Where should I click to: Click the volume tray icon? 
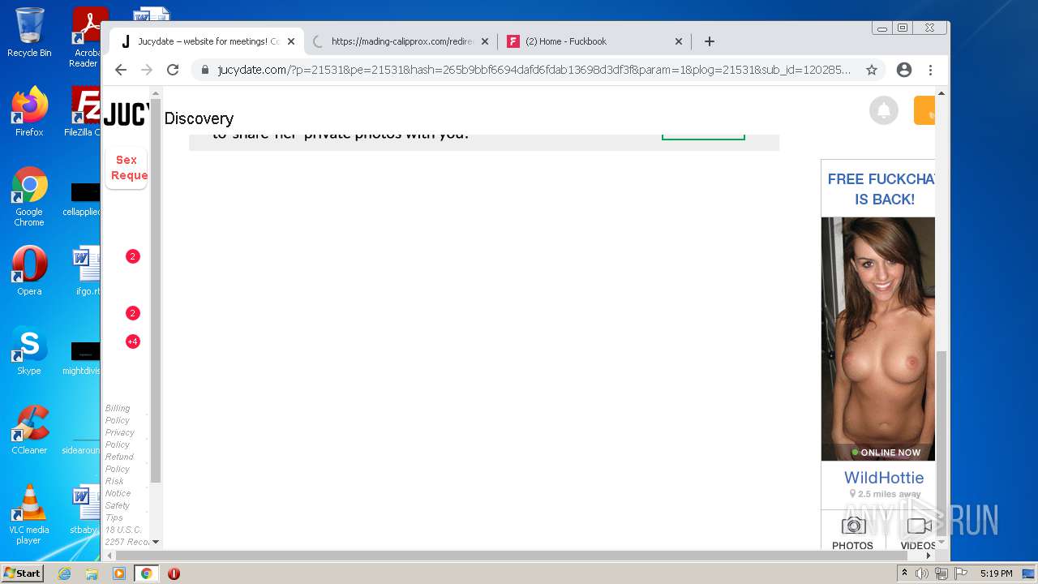(922, 573)
